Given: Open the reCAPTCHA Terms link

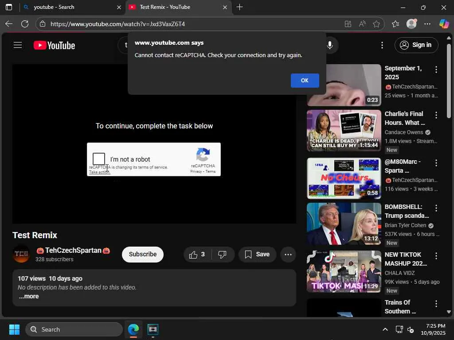Looking at the screenshot, I should click(x=211, y=171).
